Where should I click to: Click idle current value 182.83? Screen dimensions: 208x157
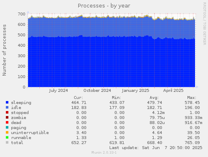pyautogui.click(x=79, y=108)
